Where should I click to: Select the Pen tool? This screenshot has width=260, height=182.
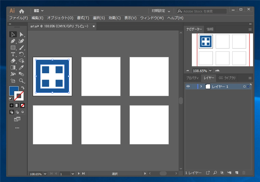click(13, 41)
